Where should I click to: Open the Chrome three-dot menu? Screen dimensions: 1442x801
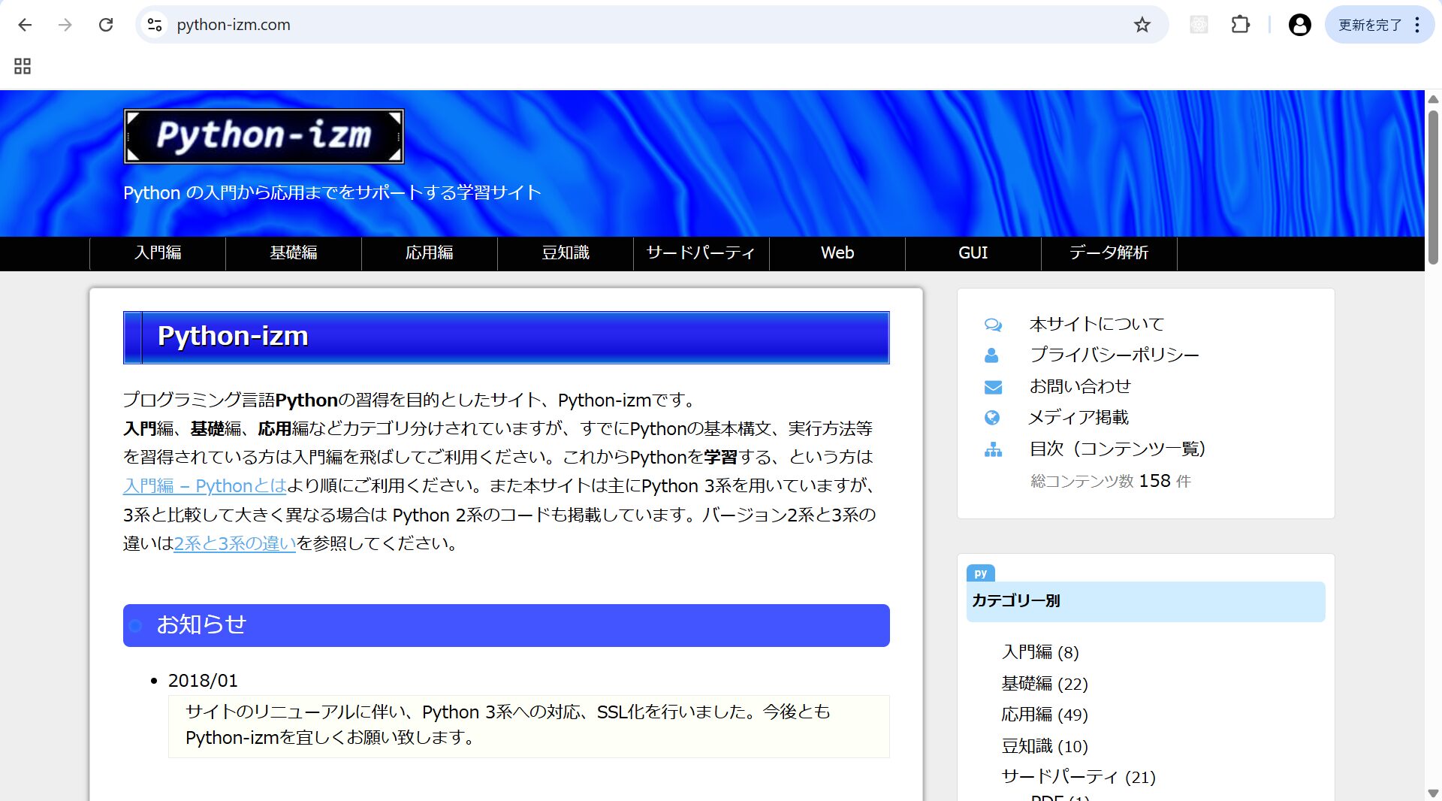(1417, 25)
